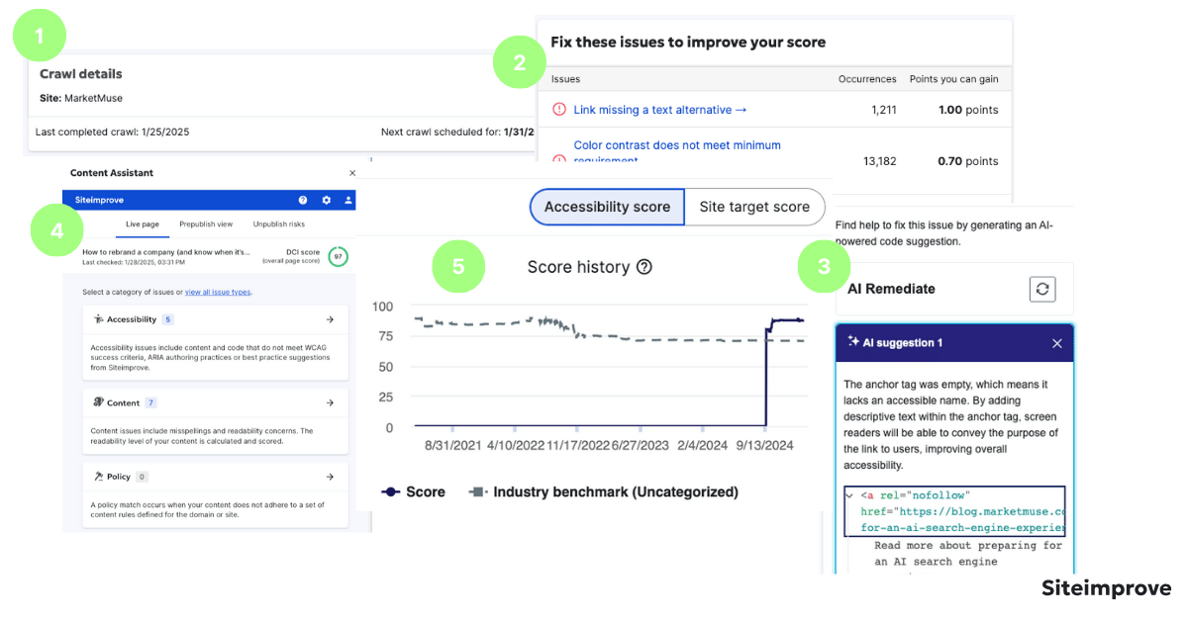The image size is (1188, 620).
Task: Click the Score history info icon
Action: tap(644, 267)
